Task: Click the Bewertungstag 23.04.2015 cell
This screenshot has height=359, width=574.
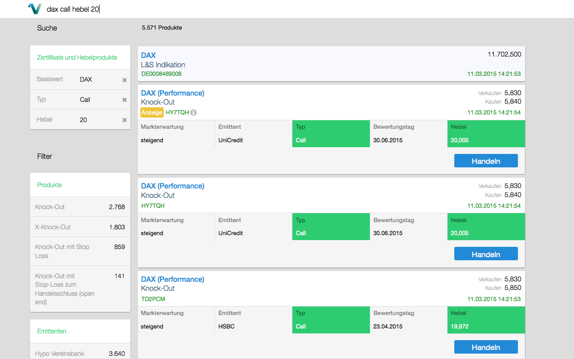Action: tap(409, 320)
